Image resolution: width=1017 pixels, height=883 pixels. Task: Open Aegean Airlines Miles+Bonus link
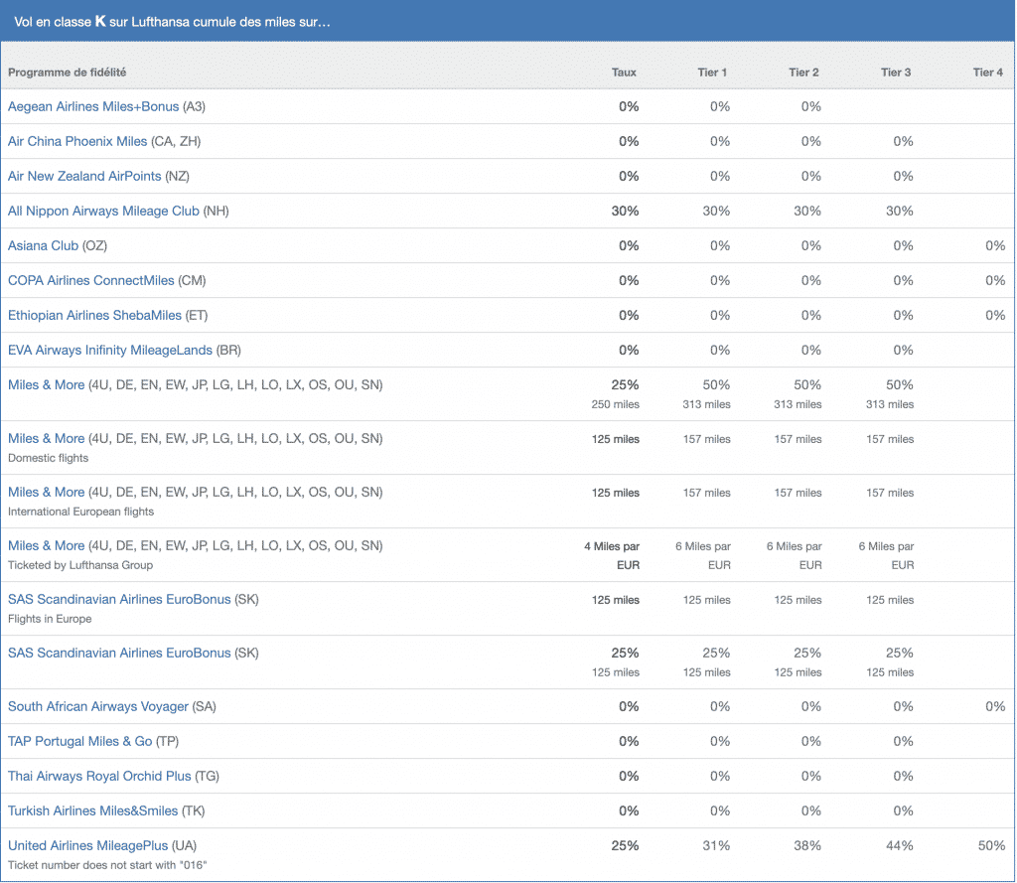(x=93, y=106)
